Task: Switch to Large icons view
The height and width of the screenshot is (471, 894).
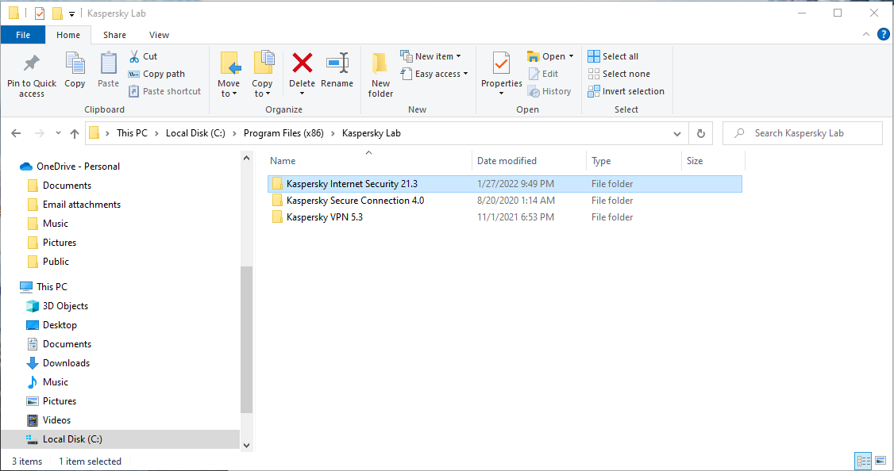Action: (x=881, y=460)
